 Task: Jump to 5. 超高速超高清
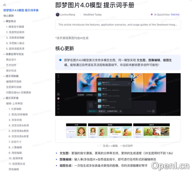tap(15, 49)
